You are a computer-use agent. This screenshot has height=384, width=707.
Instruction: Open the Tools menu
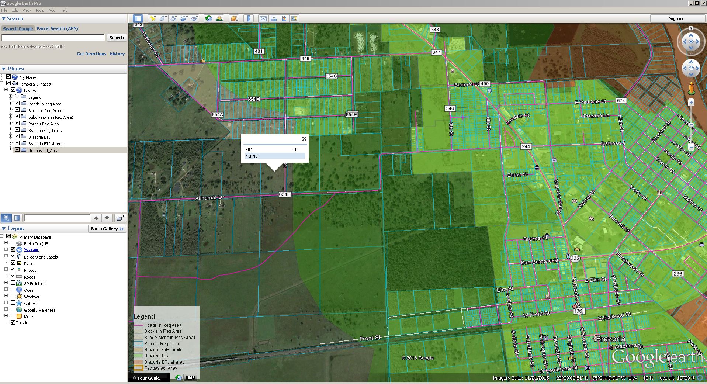39,10
